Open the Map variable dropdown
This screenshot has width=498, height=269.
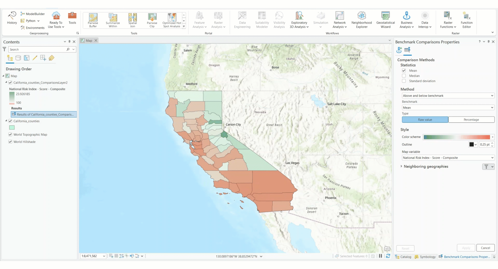click(448, 158)
